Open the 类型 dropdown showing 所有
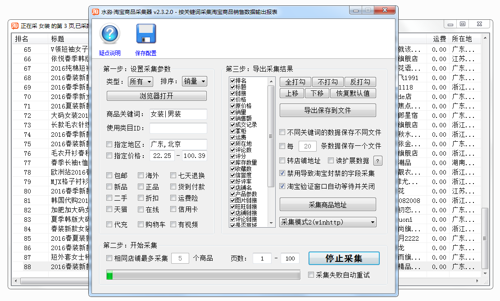The height and width of the screenshot is (301, 500). coord(141,81)
